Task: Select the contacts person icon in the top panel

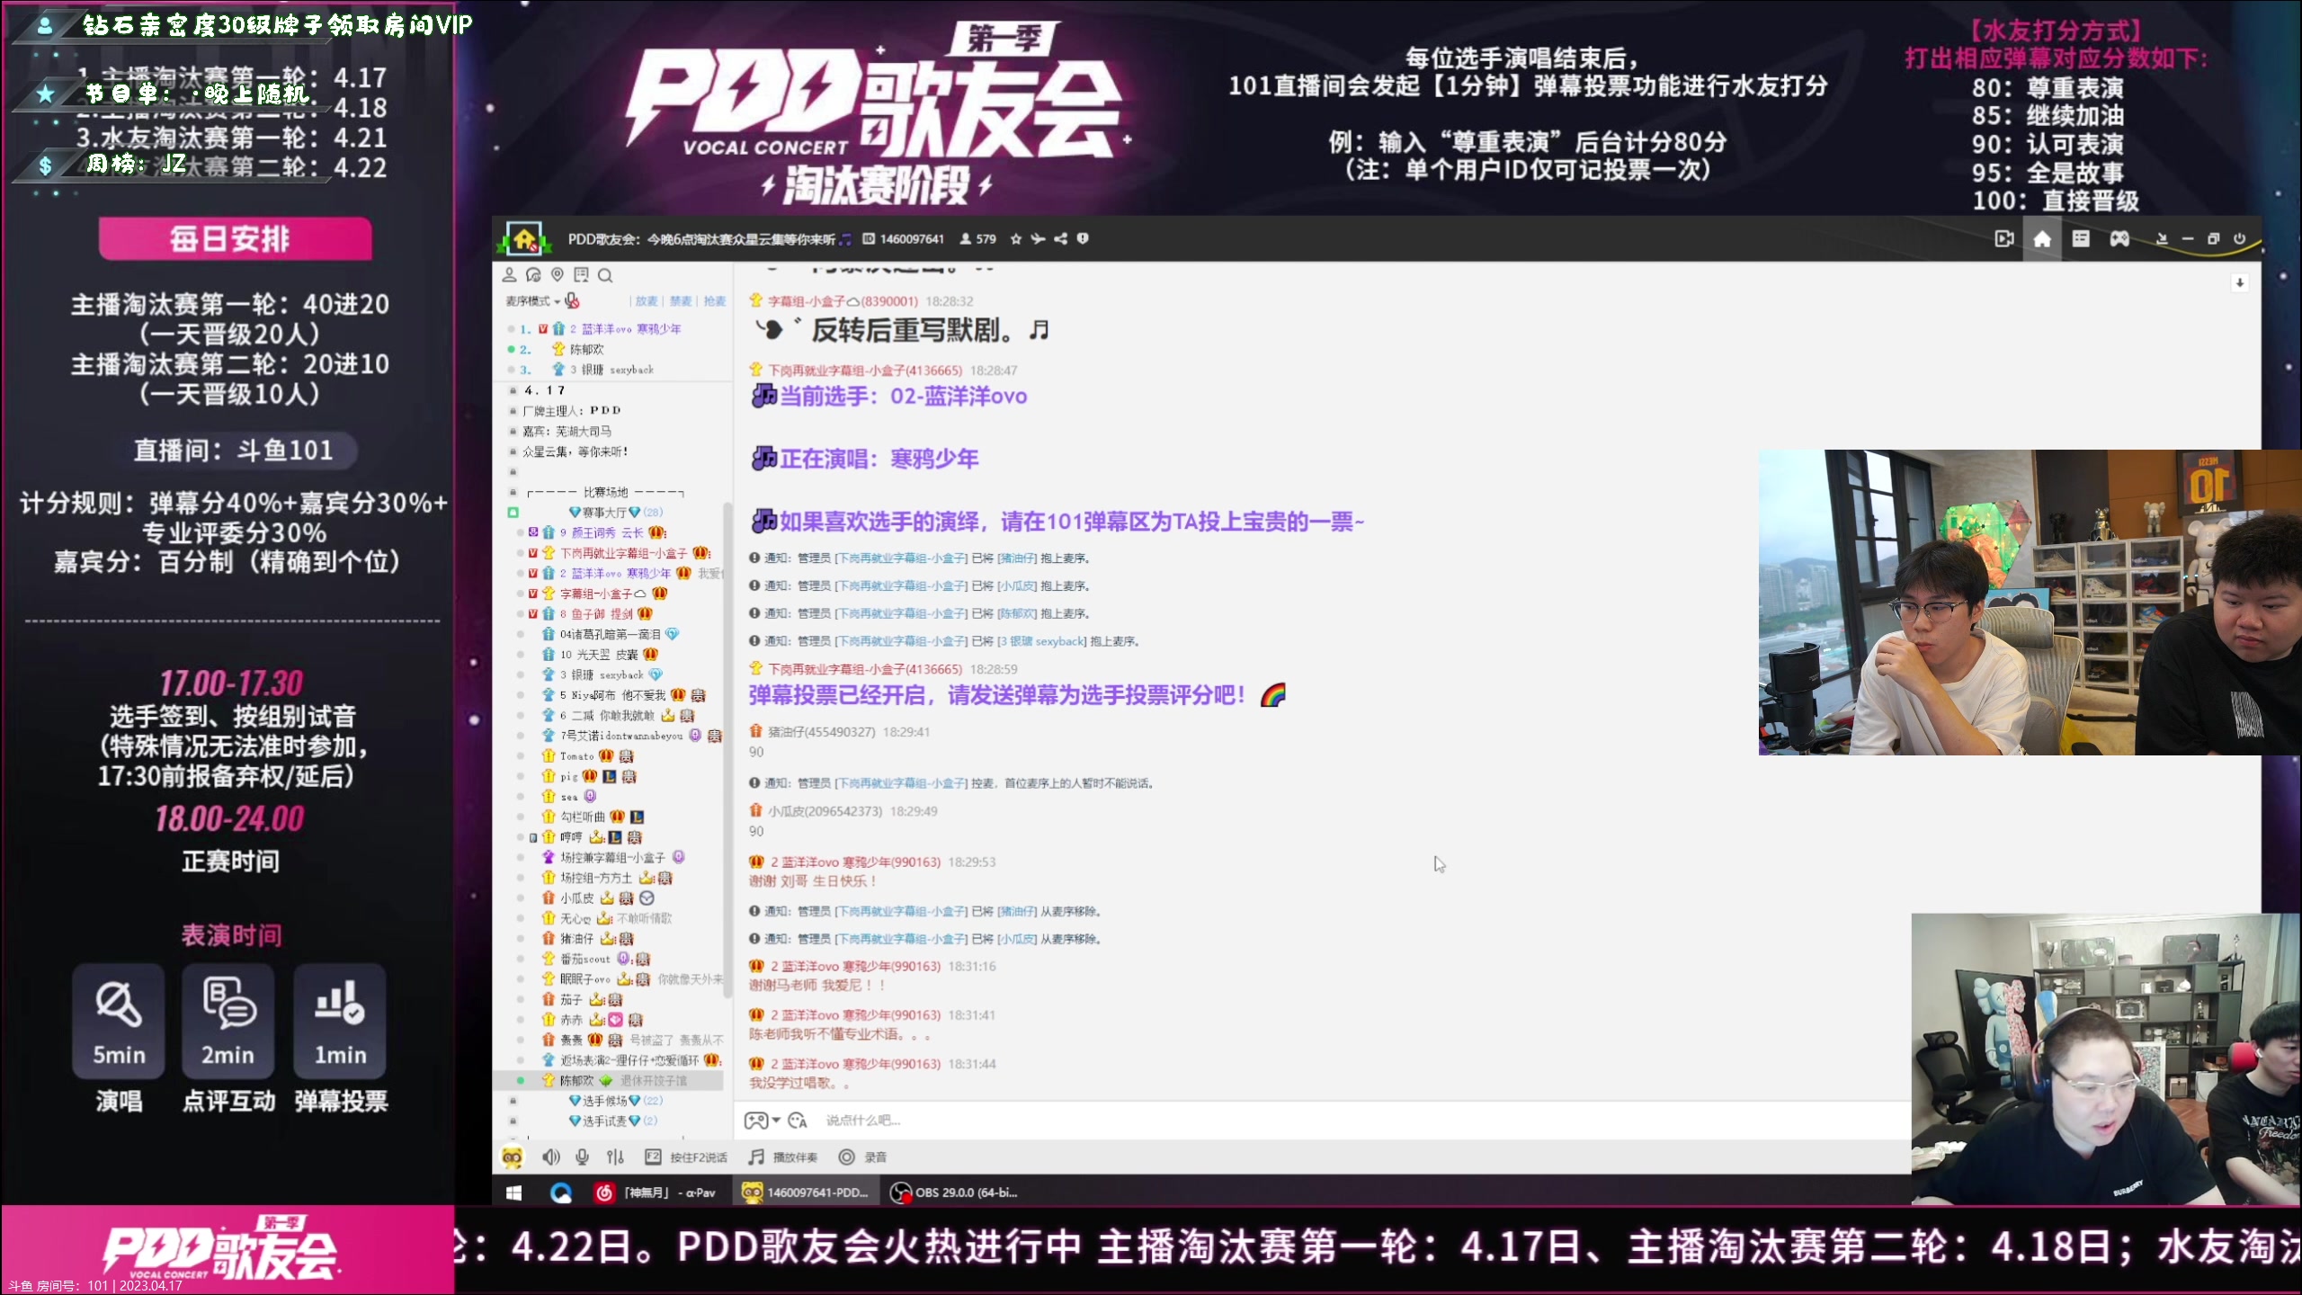Action: pos(509,275)
